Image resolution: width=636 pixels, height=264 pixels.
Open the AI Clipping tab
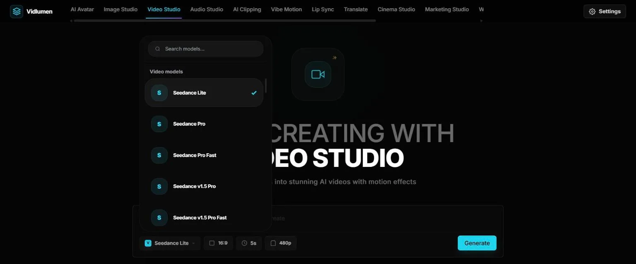coord(247,10)
